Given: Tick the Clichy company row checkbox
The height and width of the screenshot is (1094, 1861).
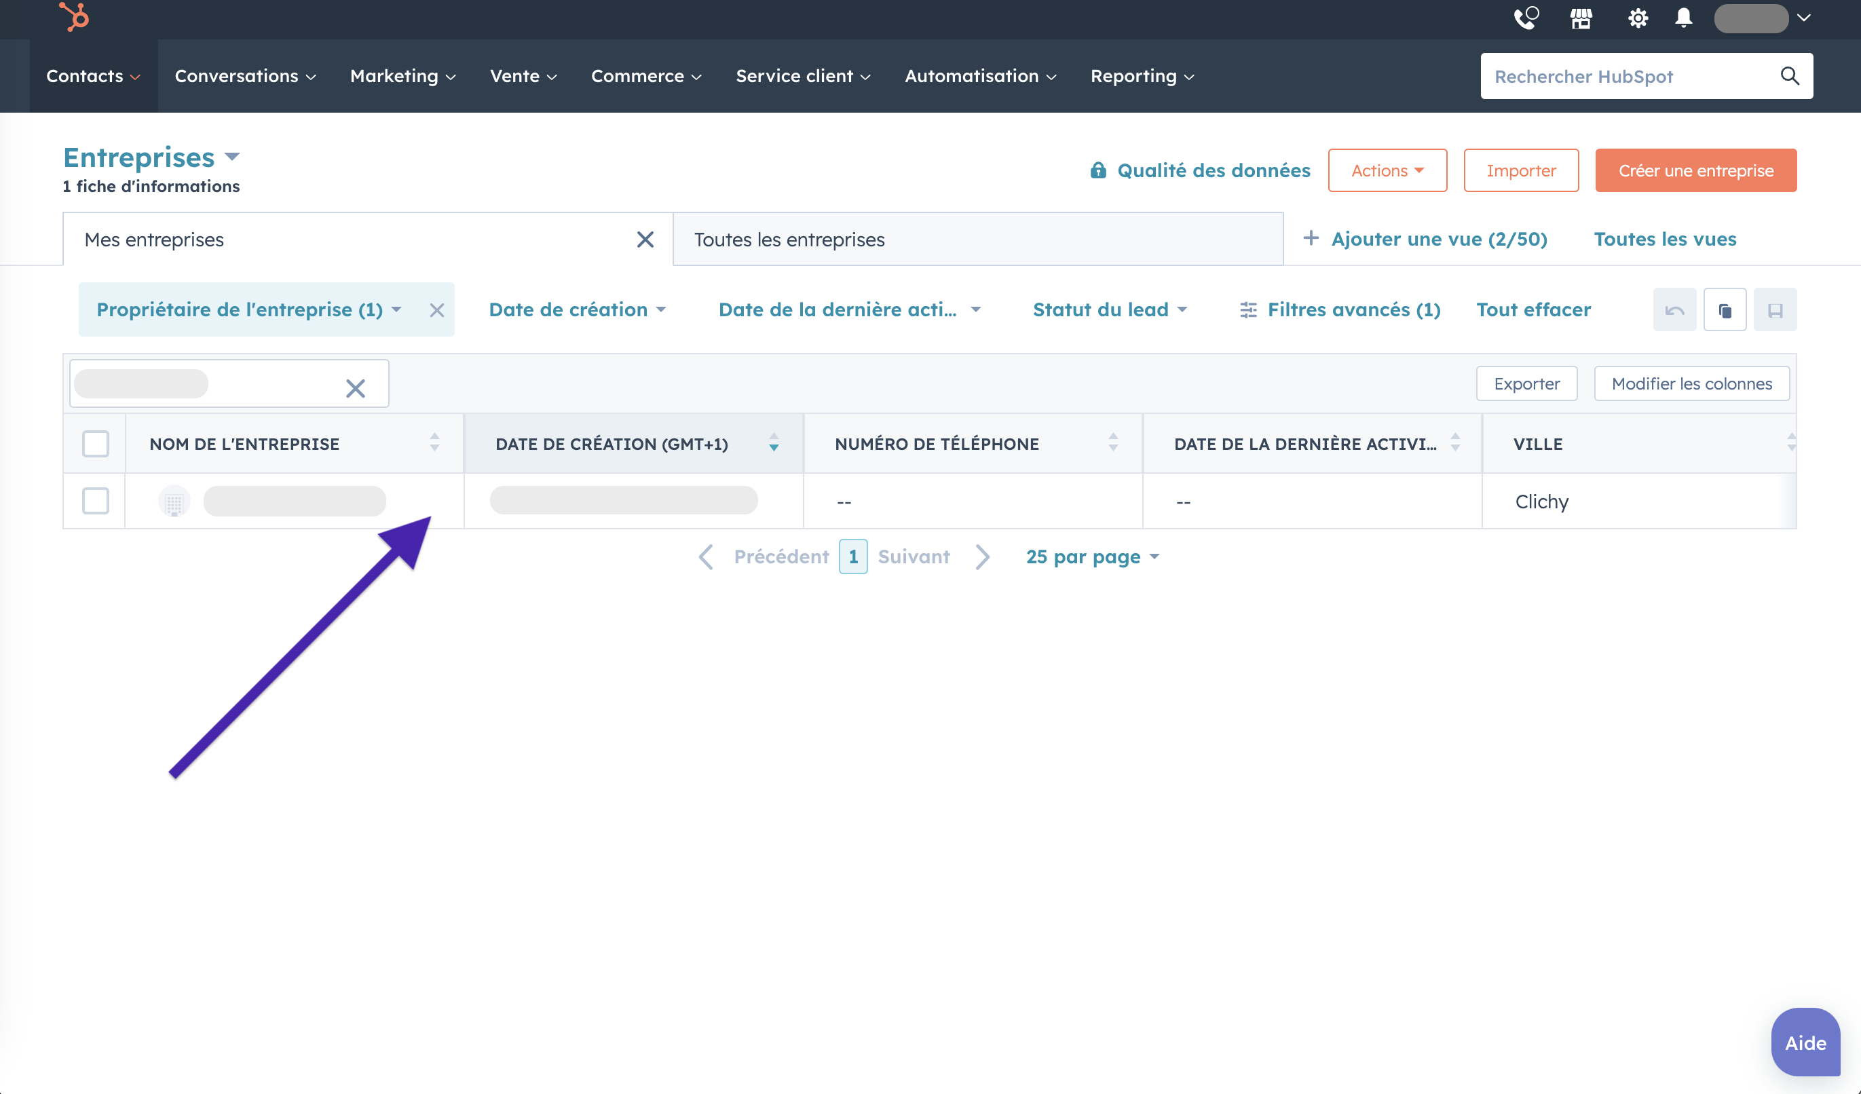Looking at the screenshot, I should coord(95,502).
